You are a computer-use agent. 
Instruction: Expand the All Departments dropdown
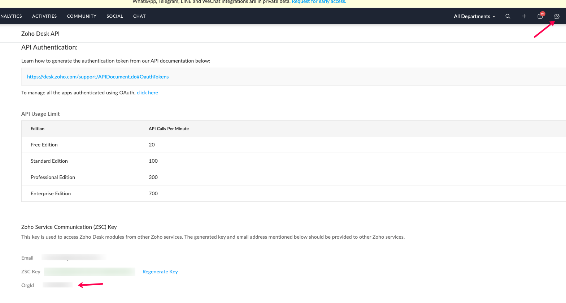coord(474,16)
